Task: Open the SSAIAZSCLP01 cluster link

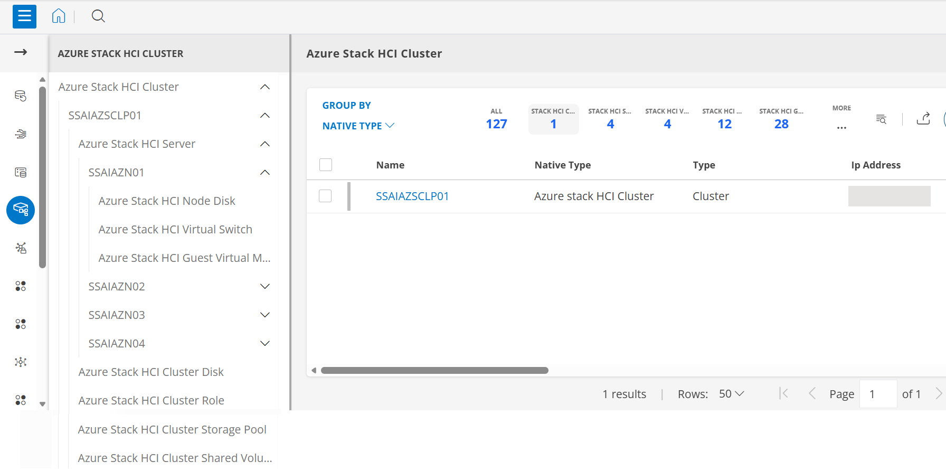Action: 412,196
